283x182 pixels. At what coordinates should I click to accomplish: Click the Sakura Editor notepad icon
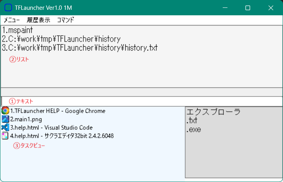[x=5, y=136]
